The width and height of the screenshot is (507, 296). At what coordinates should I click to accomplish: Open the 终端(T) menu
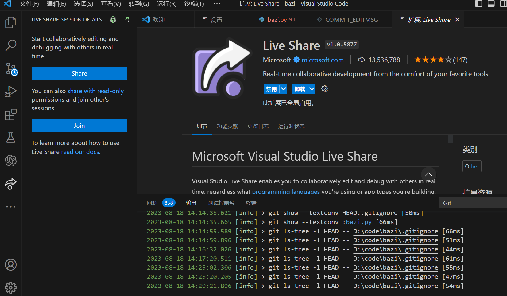click(194, 4)
